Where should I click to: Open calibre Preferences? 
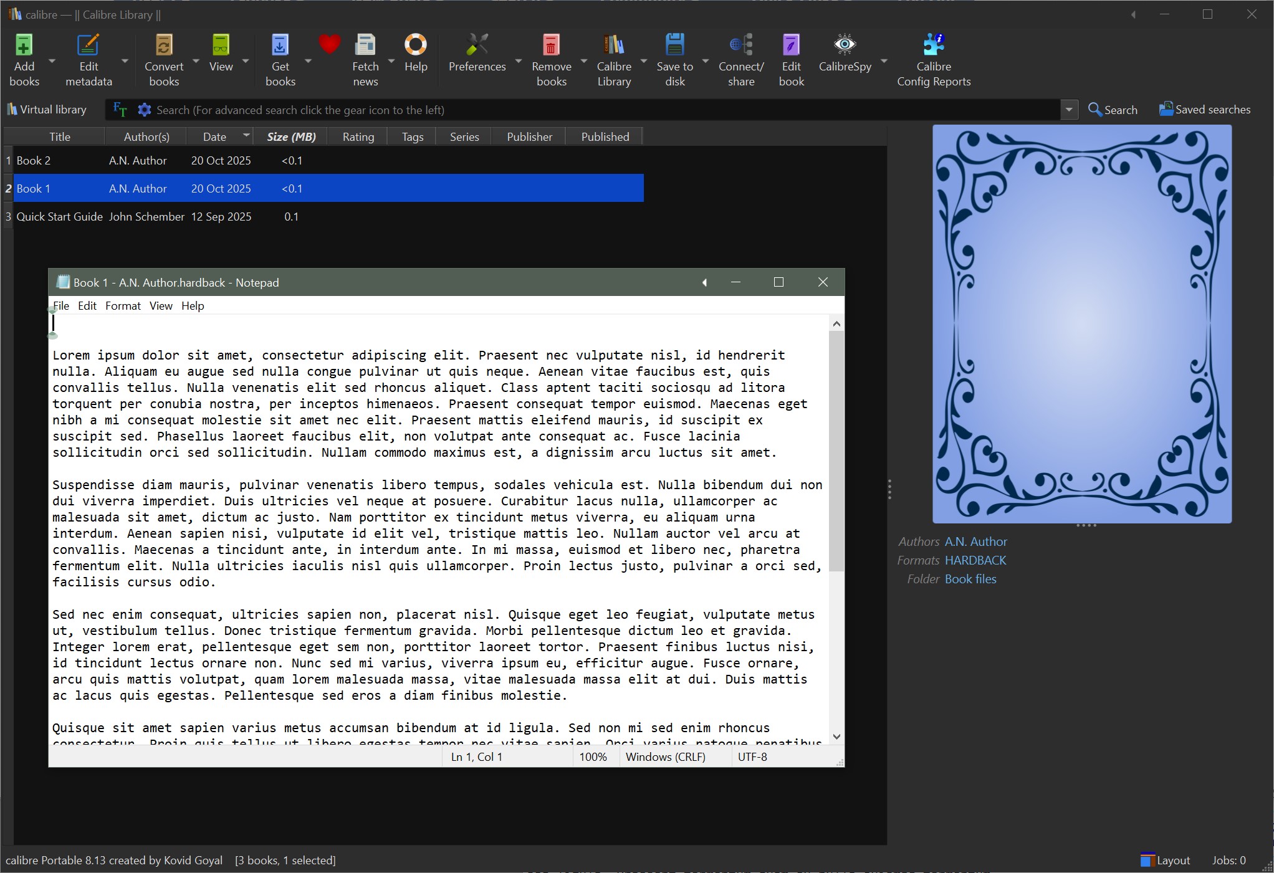click(x=477, y=46)
